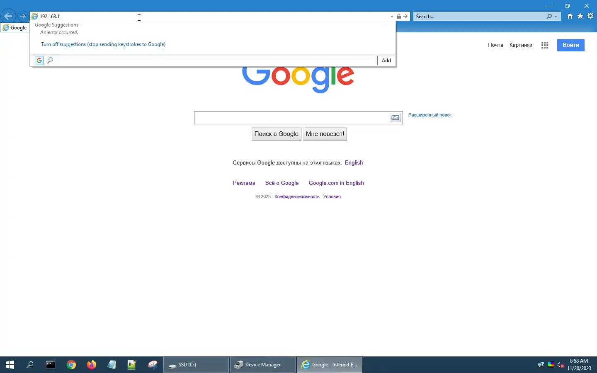Switch language via the English link
The width and height of the screenshot is (597, 373).
[x=354, y=162]
